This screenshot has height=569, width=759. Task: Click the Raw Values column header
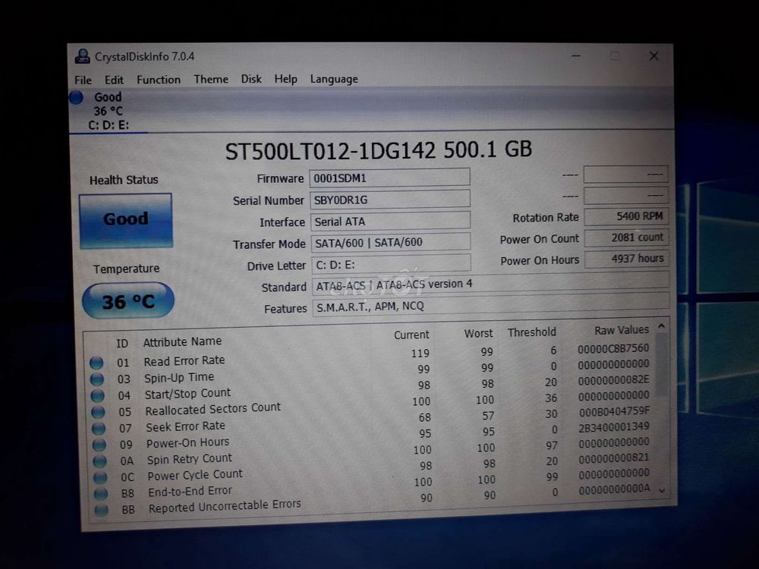tap(622, 330)
